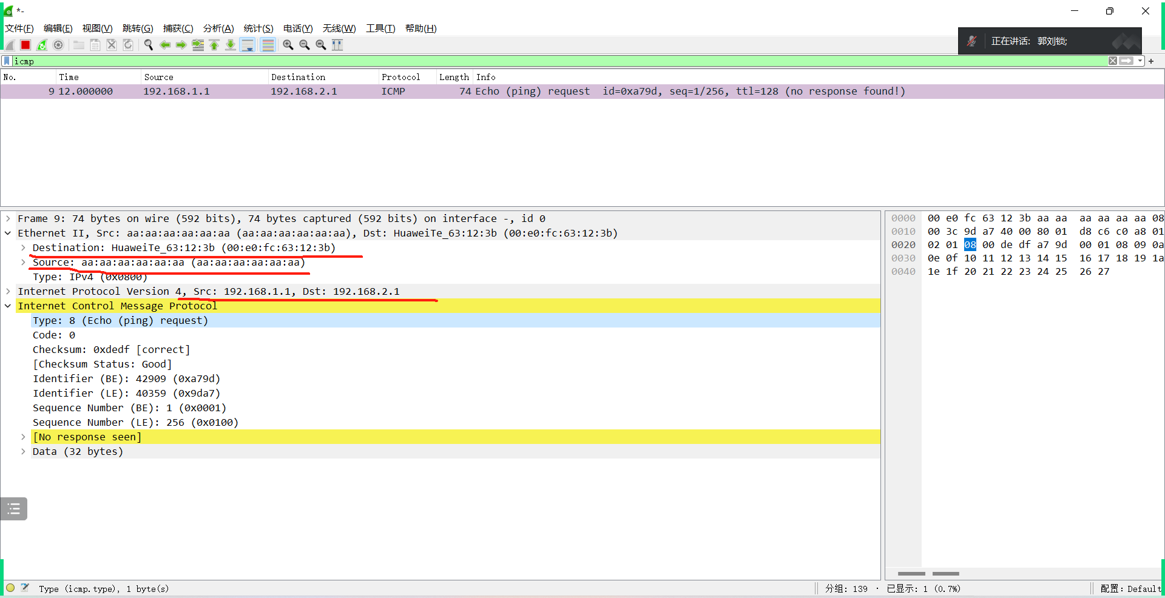Sort packets by Length column header
The height and width of the screenshot is (598, 1165).
[x=454, y=77]
